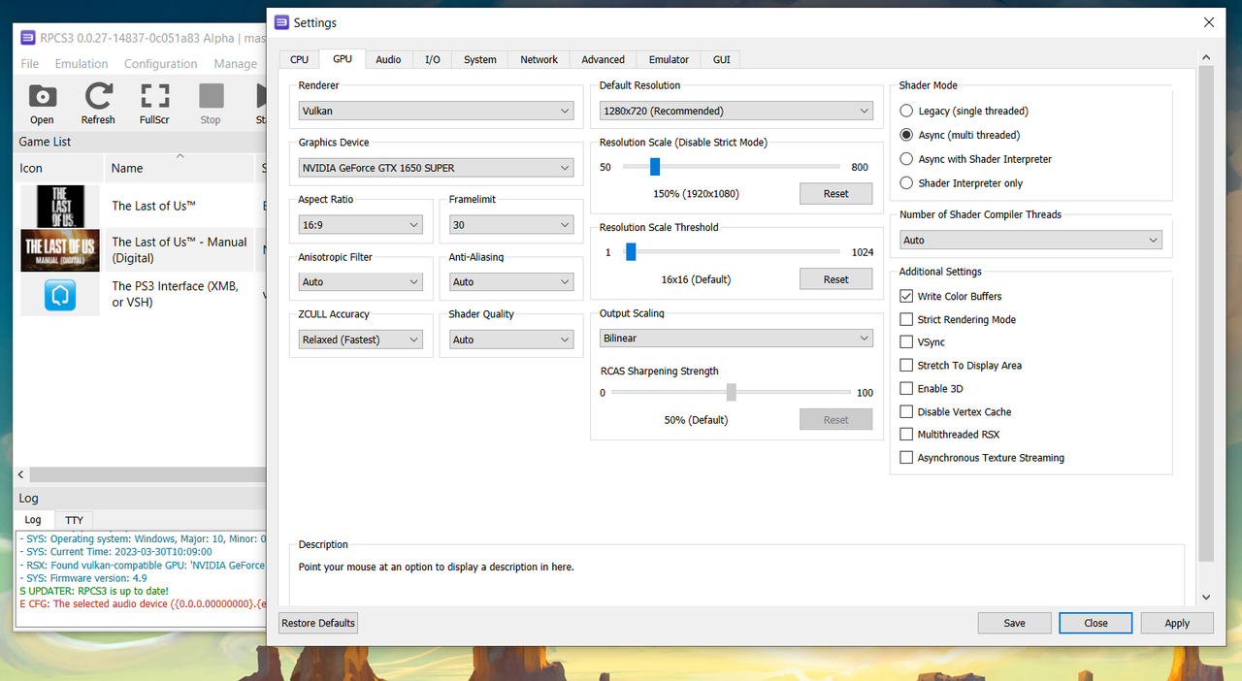Switch to the Network tab
Image resolution: width=1242 pixels, height=681 pixels.
(539, 60)
